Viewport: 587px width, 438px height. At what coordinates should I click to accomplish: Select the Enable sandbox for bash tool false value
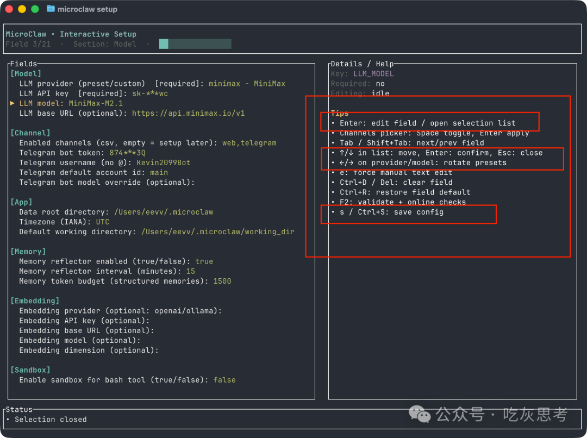coord(224,380)
